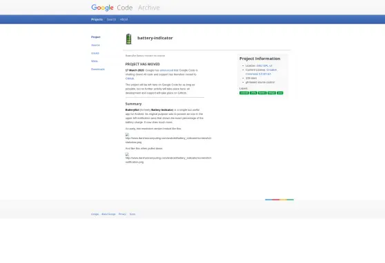The width and height of the screenshot is (385, 263).
Task: Click the battery-indicator project title
Action: pos(155,38)
